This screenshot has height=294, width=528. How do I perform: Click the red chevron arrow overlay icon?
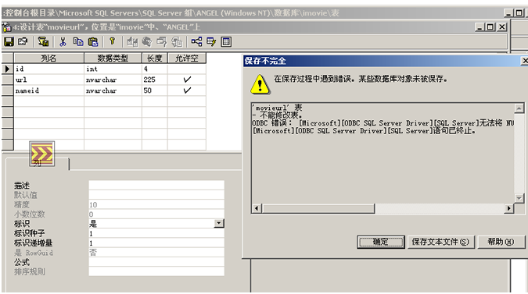41,154
